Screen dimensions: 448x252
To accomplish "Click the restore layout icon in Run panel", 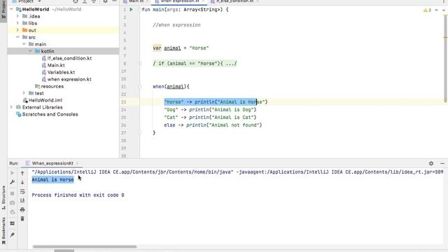I will tap(13, 223).
